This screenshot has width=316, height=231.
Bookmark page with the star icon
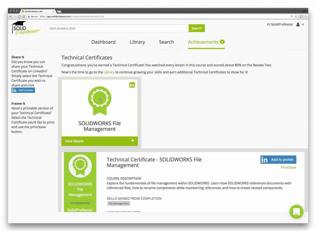[296, 16]
